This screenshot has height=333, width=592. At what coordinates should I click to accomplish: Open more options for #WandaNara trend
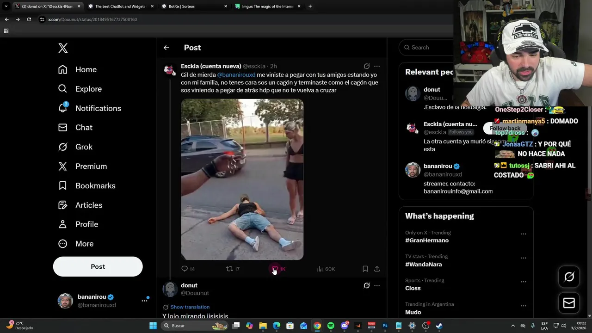pyautogui.click(x=524, y=258)
